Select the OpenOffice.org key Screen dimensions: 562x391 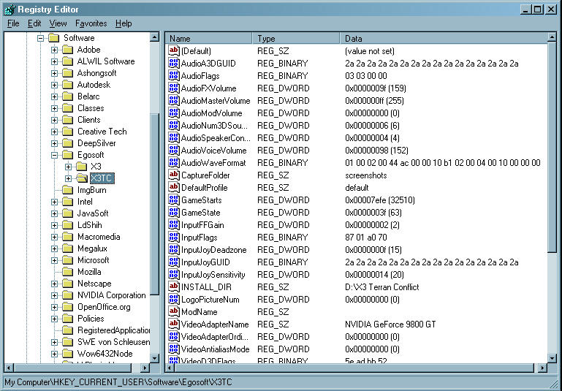click(104, 307)
